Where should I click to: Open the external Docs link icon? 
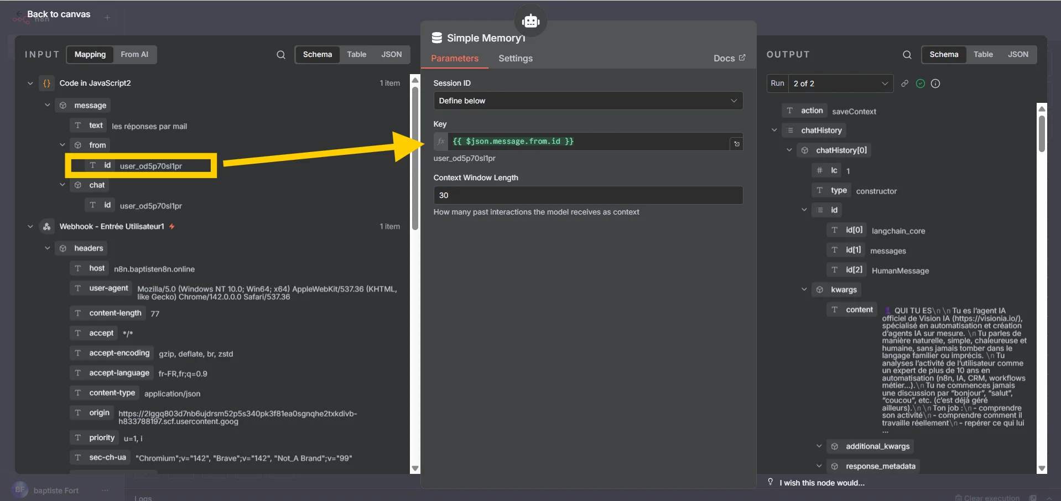click(x=742, y=58)
